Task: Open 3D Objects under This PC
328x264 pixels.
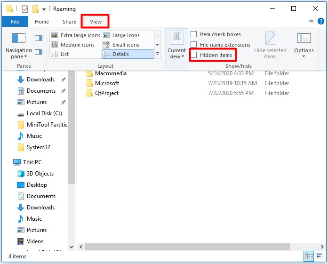Action: click(35, 174)
